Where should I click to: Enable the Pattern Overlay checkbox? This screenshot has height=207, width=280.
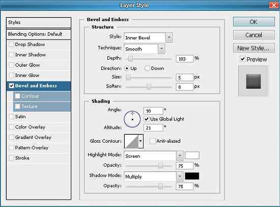click(11, 148)
